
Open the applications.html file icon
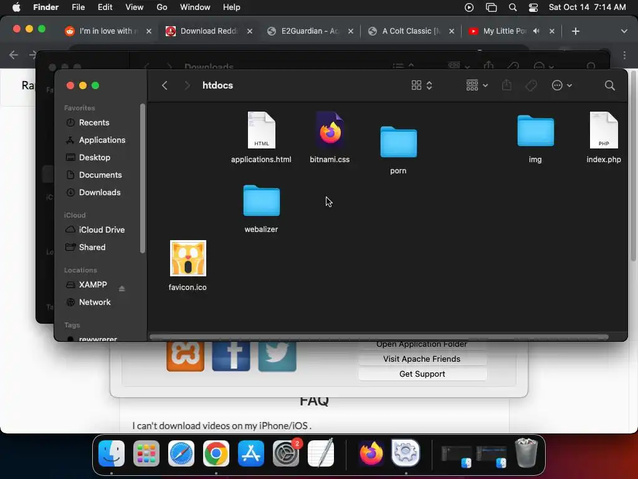[x=261, y=130]
